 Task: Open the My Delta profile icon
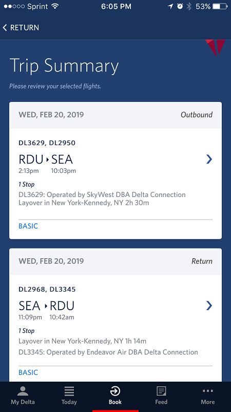(23, 391)
